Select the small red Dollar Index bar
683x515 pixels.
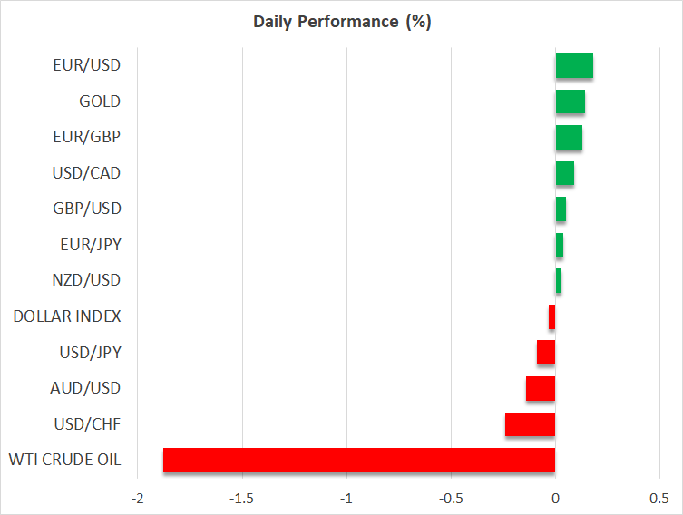551,316
